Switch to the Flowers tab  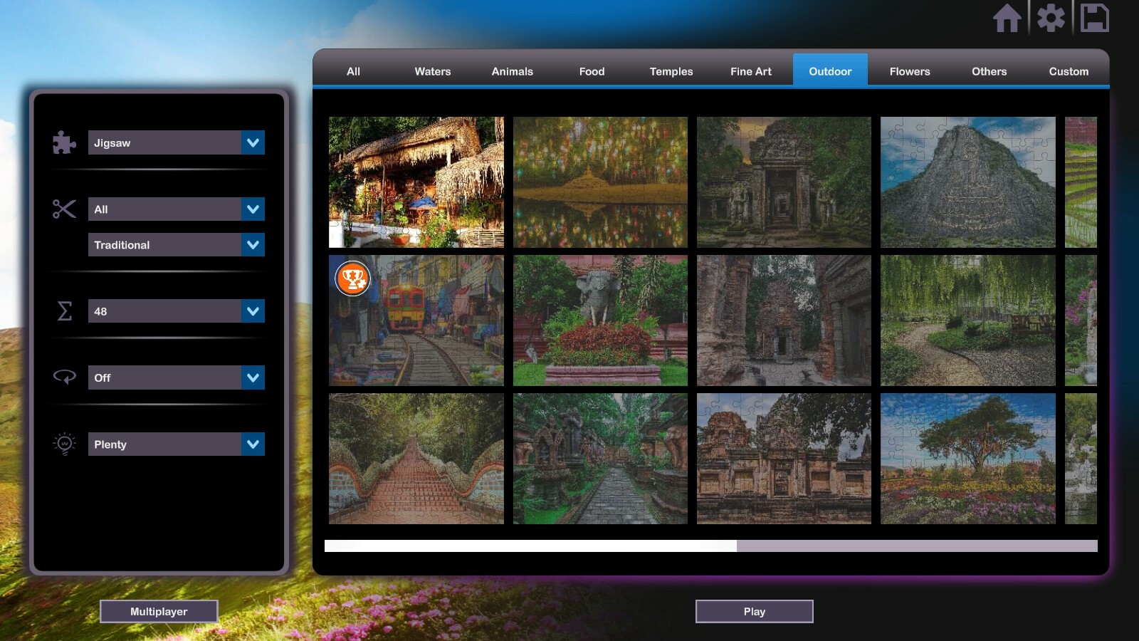pyautogui.click(x=909, y=71)
